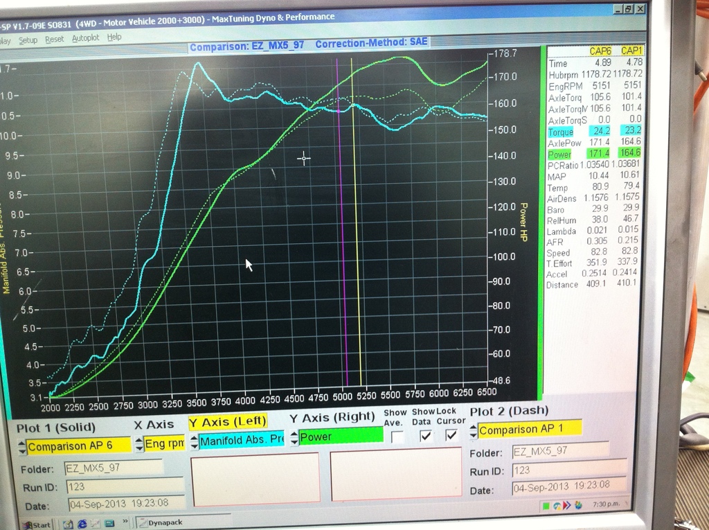
Task: Click the stepper arrows beside Comparison AP 1
Action: pyautogui.click(x=474, y=430)
